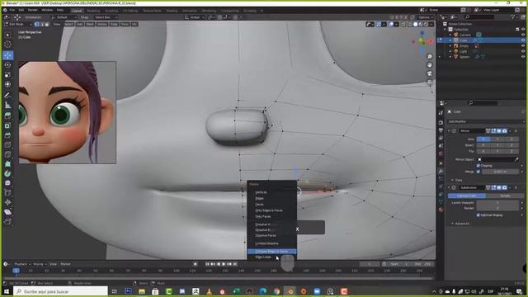The image size is (528, 297).
Task: Activate the Move tool in left toolbar
Action: [x=7, y=55]
